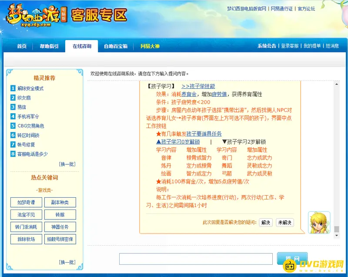The width and height of the screenshot is (348, 277).
Task: Click the 念力或武力 table cell
Action: pyautogui.click(x=259, y=158)
